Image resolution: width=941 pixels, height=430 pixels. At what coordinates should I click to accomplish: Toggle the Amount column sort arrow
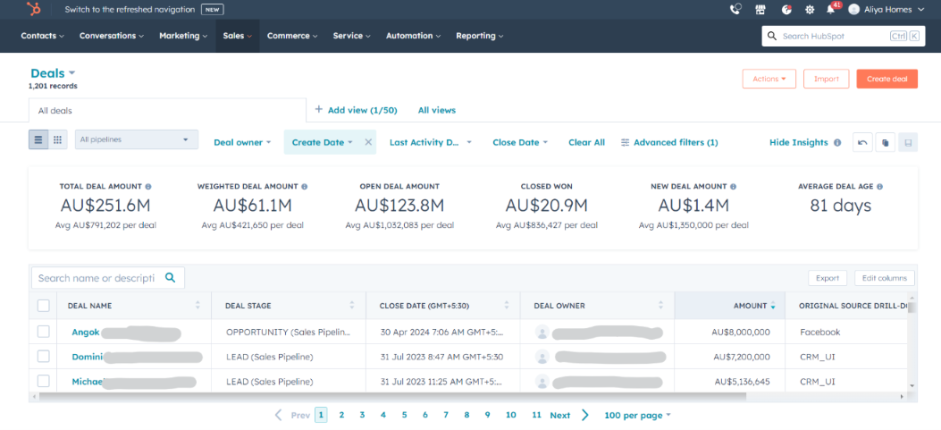773,306
